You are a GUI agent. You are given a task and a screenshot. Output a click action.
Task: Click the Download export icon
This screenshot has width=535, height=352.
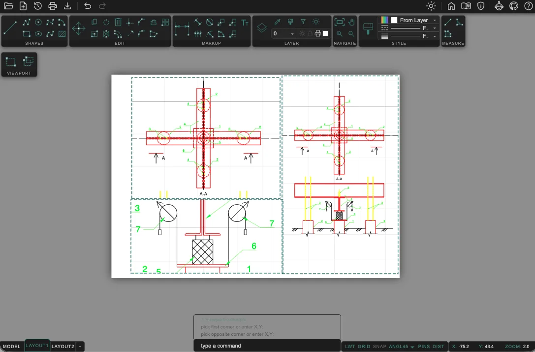pos(67,6)
